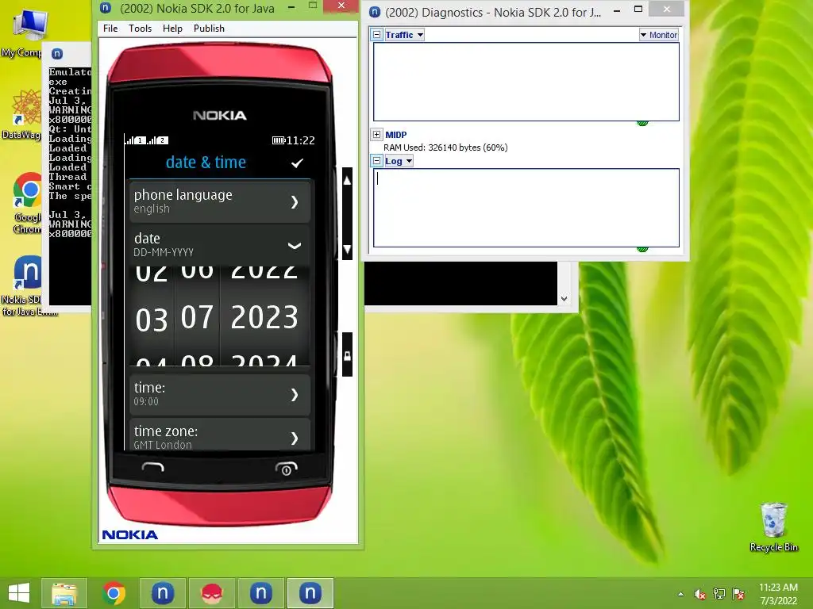The image size is (813, 609).
Task: Click the emulator side lock key button
Action: point(347,355)
